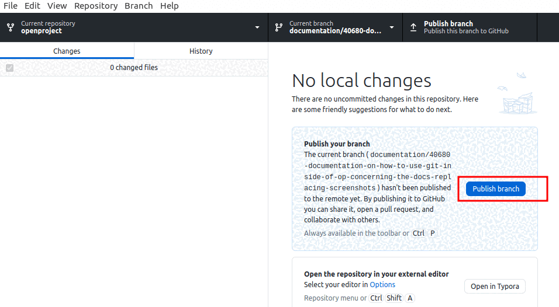Image resolution: width=559 pixels, height=307 pixels.
Task: Open the Repository menu
Action: 96,6
